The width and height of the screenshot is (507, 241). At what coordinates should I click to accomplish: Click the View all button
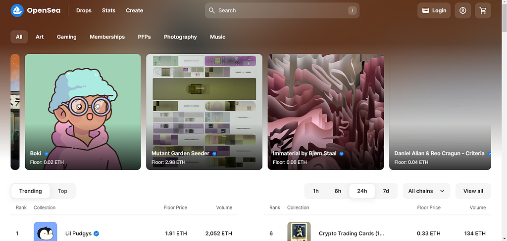pos(473,191)
